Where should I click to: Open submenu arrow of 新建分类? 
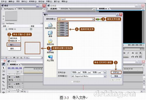[19, 41]
